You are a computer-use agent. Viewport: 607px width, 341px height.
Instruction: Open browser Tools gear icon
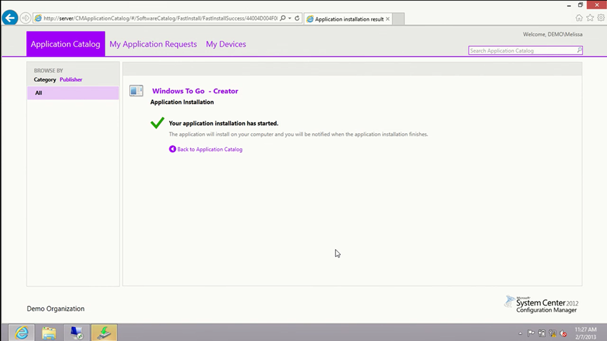600,18
